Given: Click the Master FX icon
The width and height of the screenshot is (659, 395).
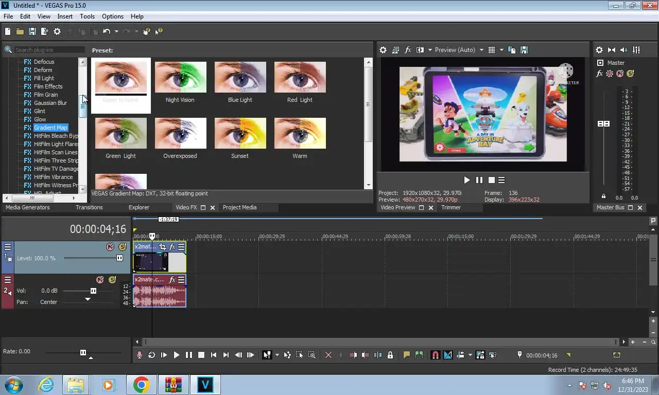Looking at the screenshot, I should coord(599,74).
